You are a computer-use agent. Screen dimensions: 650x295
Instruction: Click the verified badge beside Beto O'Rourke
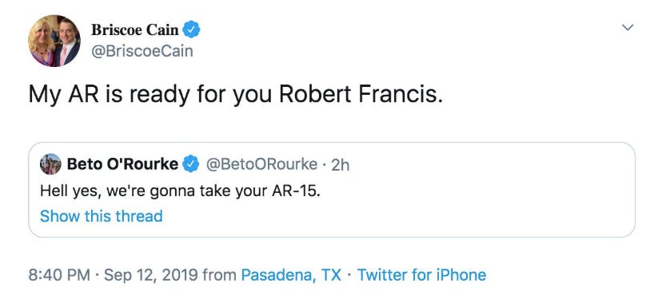[x=191, y=164]
